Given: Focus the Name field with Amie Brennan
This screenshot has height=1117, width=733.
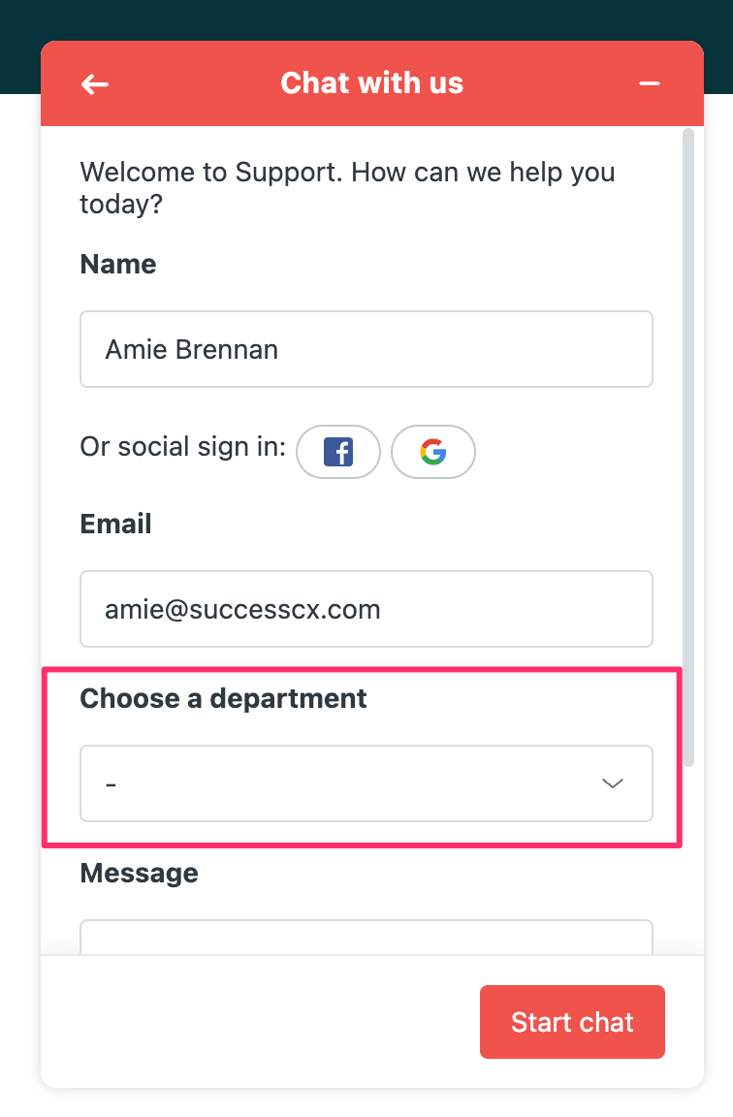Looking at the screenshot, I should [366, 349].
